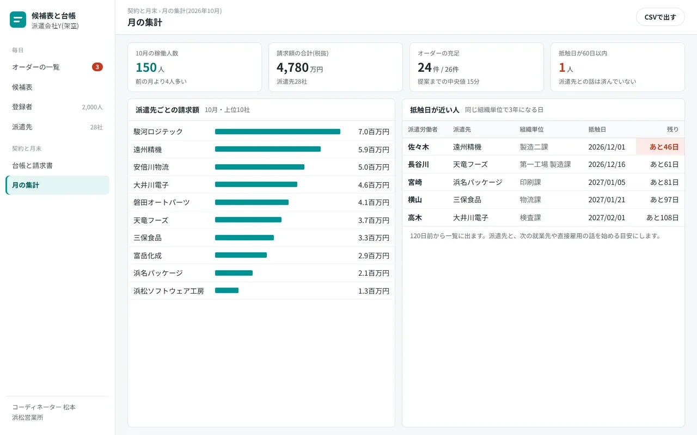Click the 候補表と台帳 app logo icon

point(18,20)
